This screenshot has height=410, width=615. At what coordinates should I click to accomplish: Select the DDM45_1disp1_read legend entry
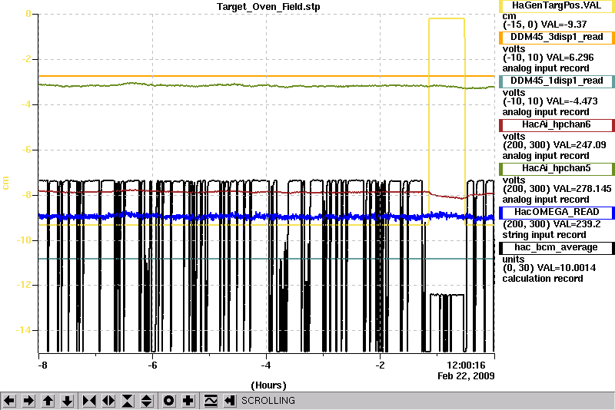(557, 81)
